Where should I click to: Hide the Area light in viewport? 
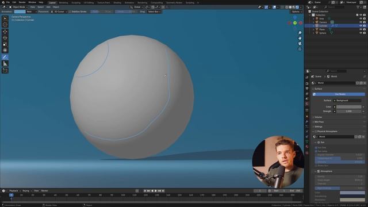tap(361, 18)
